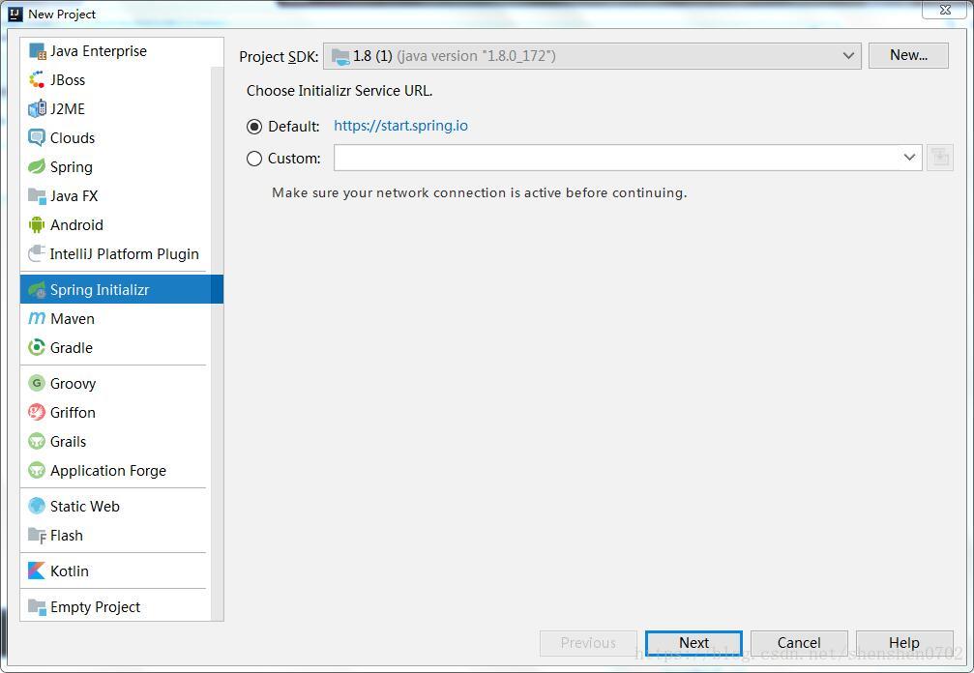
Task: Click the Empty Project folder icon
Action: tap(37, 606)
